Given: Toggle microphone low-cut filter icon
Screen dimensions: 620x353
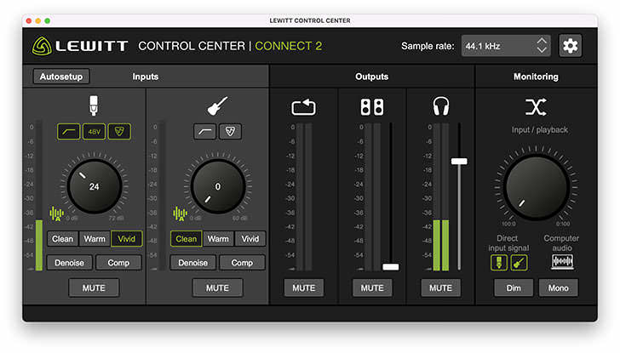Looking at the screenshot, I should pyautogui.click(x=69, y=132).
